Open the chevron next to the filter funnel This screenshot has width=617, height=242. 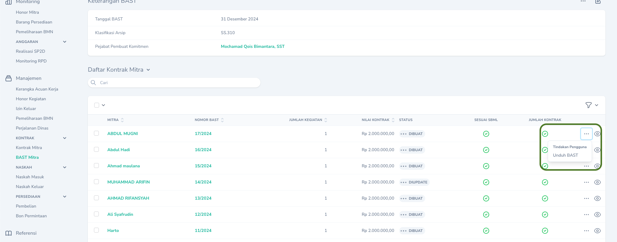[597, 105]
